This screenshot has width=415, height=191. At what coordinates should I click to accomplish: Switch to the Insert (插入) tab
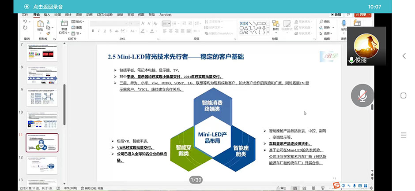click(x=47, y=15)
